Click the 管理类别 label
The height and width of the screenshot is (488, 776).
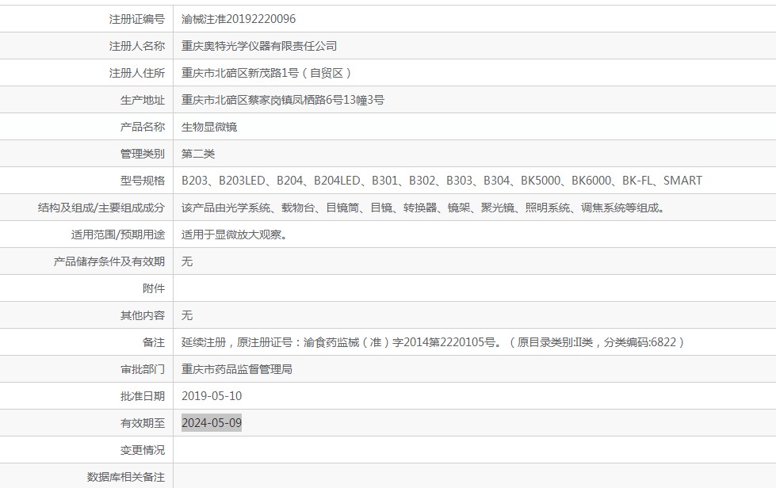(142, 154)
